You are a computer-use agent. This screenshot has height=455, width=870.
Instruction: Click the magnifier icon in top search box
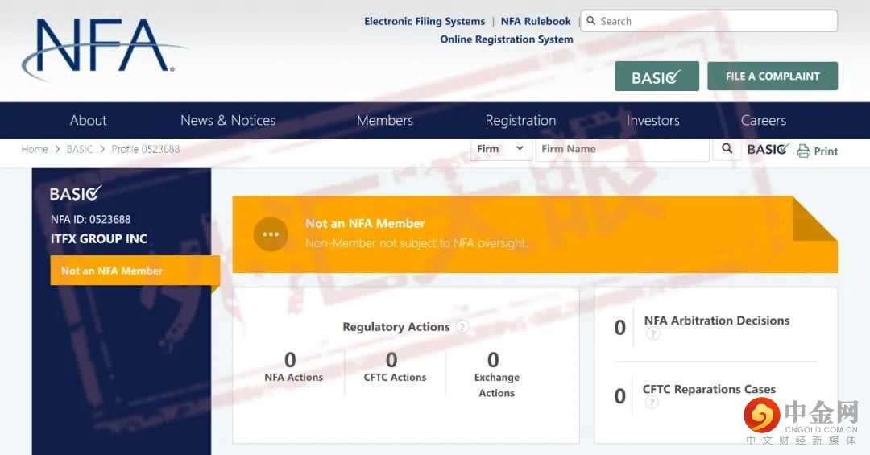(x=591, y=20)
